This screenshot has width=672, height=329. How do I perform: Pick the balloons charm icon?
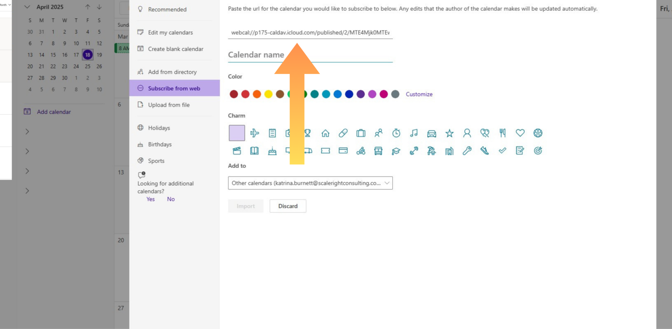point(485,133)
